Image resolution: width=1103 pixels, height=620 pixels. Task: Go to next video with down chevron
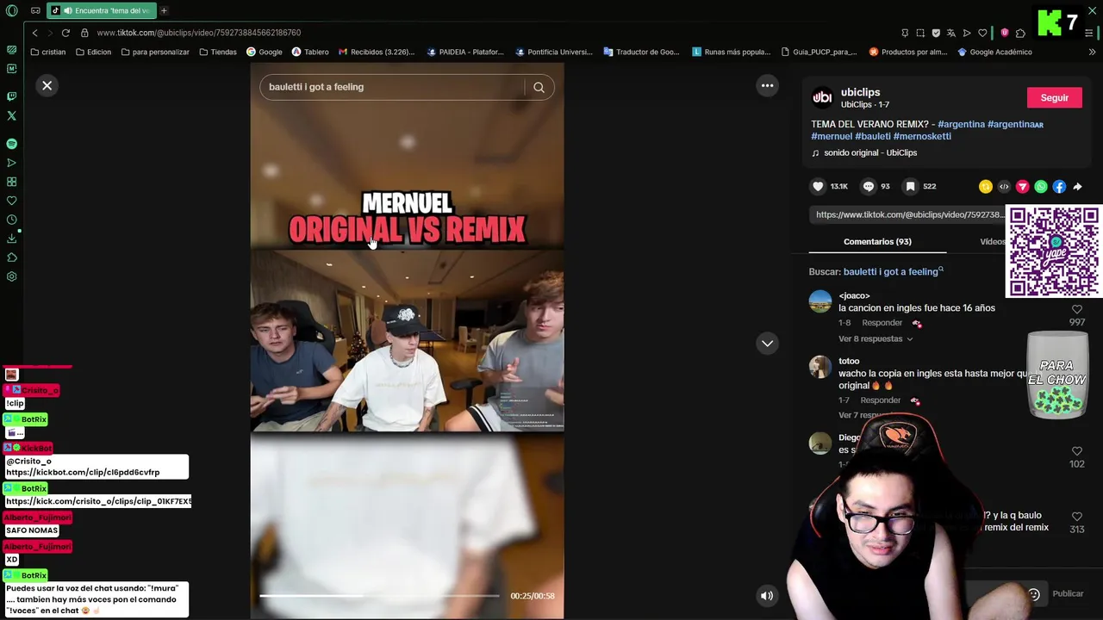[767, 344]
